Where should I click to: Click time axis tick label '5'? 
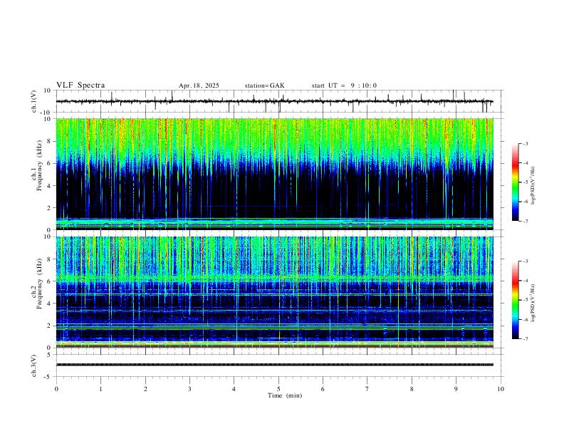point(278,389)
